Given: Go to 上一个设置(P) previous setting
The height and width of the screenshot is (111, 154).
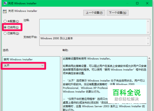Looking at the screenshot, I should tap(94, 13).
